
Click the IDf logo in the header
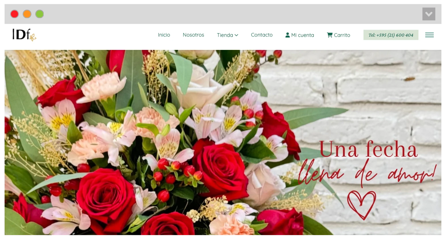(24, 35)
